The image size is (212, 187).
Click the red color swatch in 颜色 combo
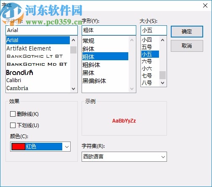tap(19, 147)
